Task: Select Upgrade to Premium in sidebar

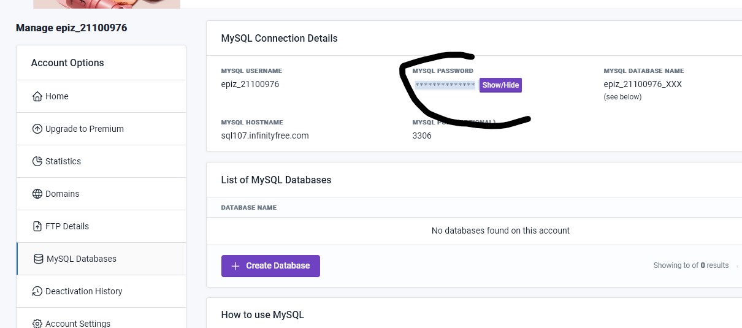Action: [x=84, y=129]
